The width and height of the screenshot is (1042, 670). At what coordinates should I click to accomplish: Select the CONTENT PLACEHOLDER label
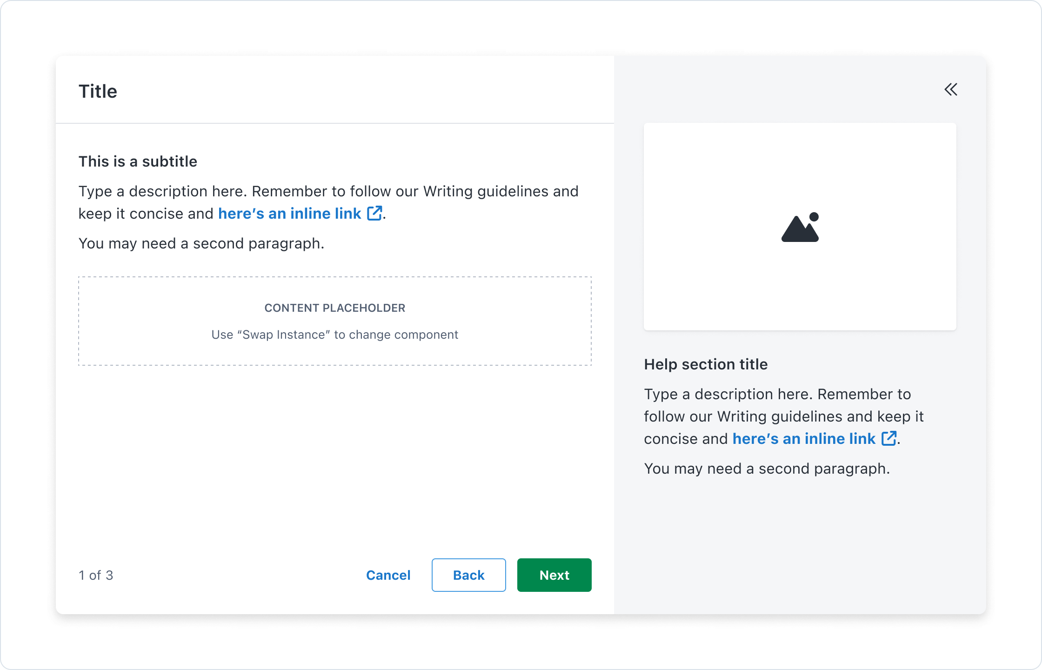335,308
